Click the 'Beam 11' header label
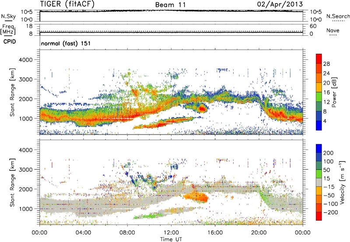This screenshot has height=242, width=350. pyautogui.click(x=170, y=5)
